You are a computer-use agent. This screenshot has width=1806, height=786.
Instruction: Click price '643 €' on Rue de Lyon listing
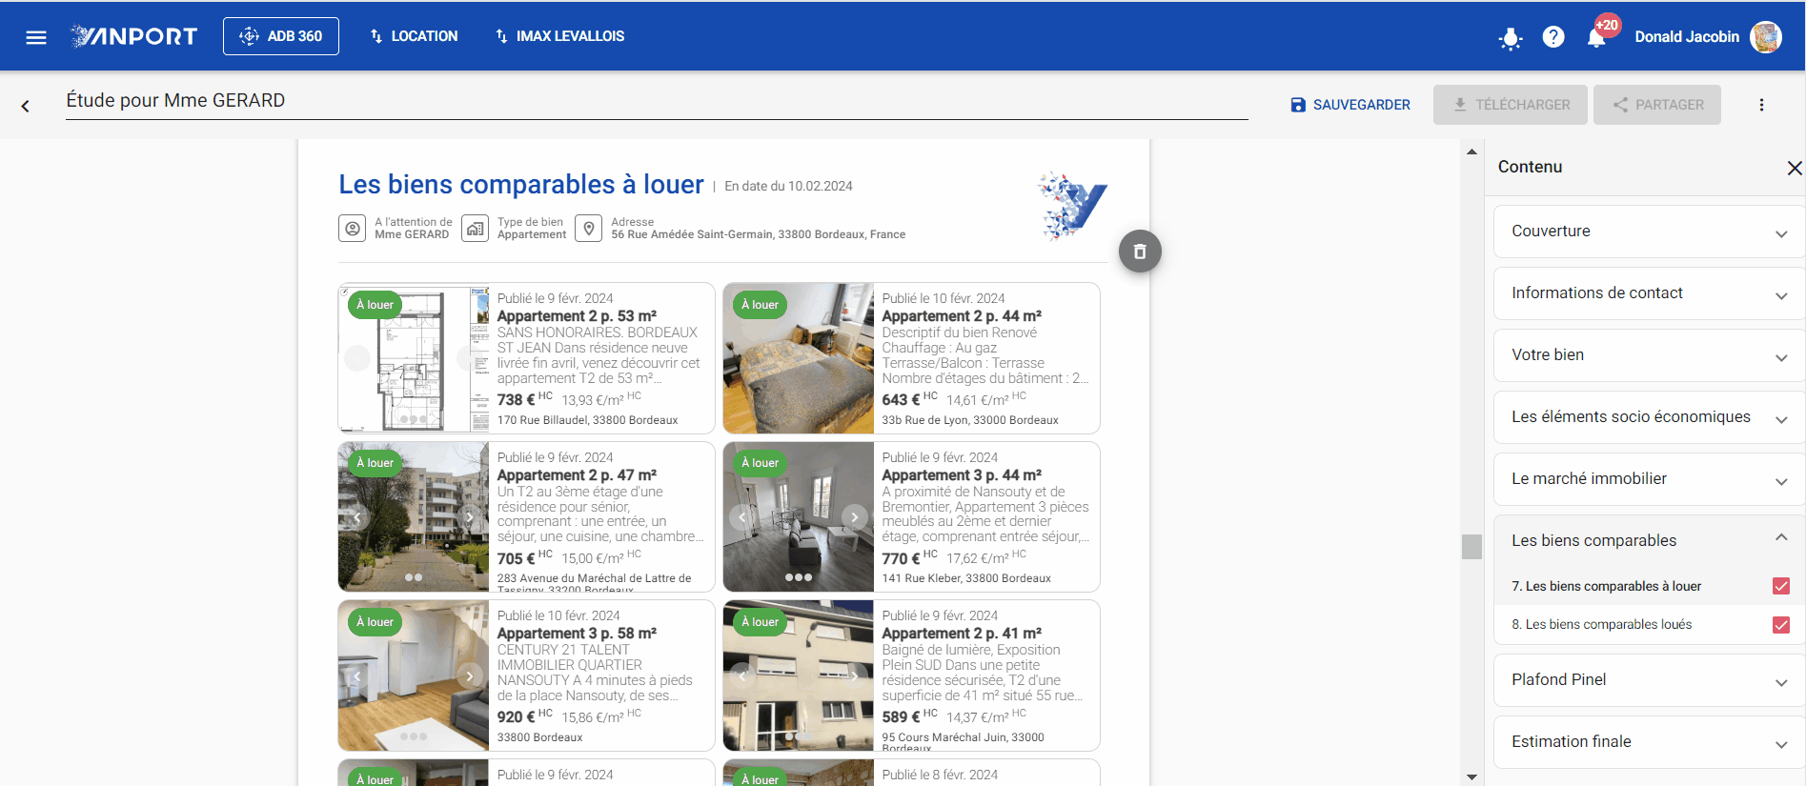[x=901, y=400]
